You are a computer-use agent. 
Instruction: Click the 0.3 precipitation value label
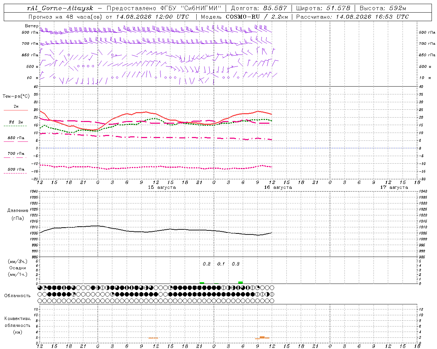236,264
